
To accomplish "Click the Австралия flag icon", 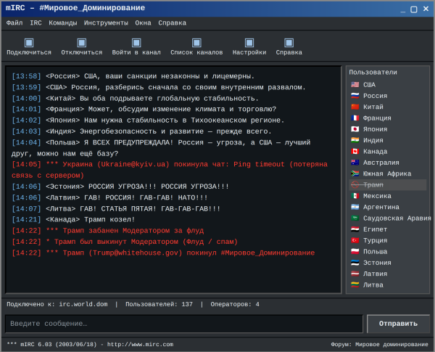I will tap(355, 163).
